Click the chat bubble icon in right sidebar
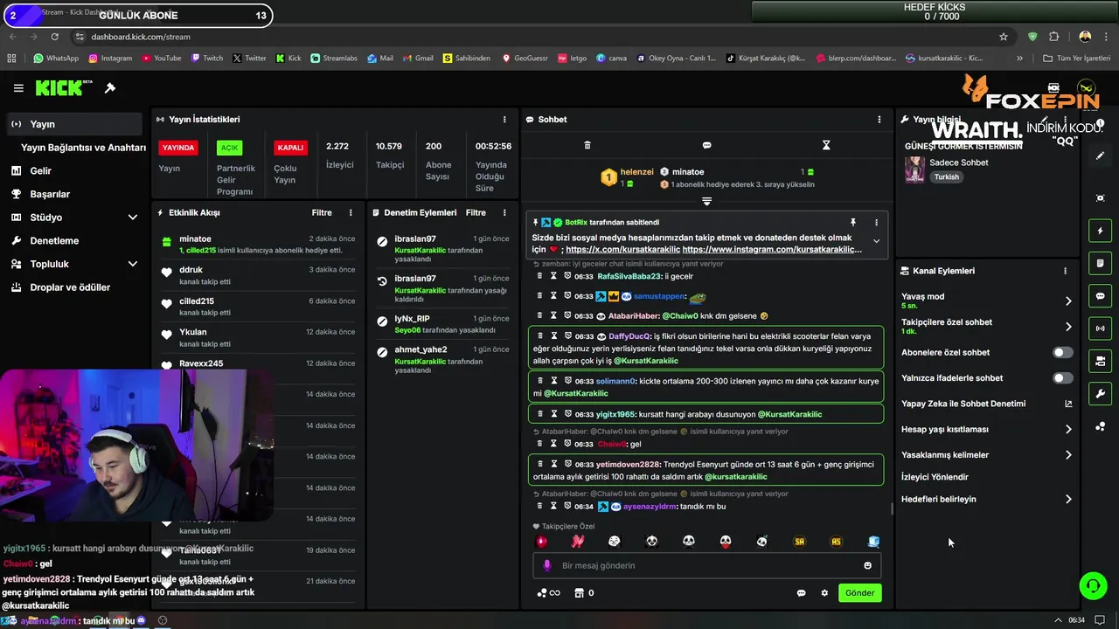1119x629 pixels. pos(1100,296)
